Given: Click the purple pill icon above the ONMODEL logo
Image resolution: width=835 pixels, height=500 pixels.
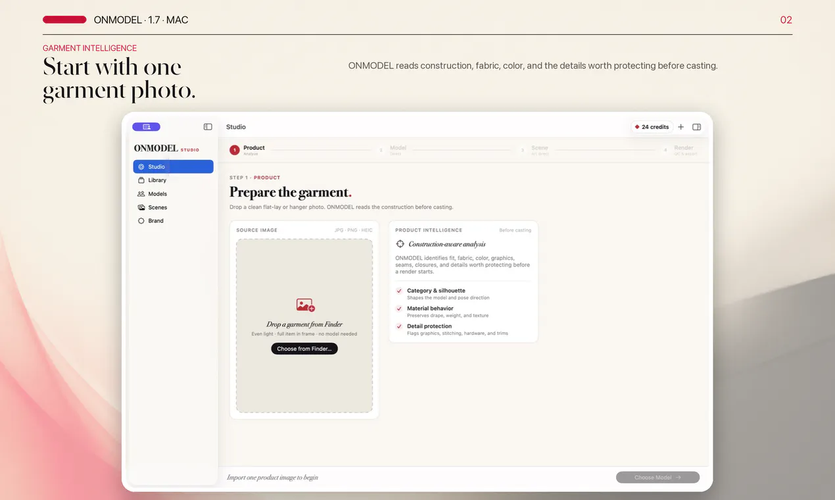Looking at the screenshot, I should 146,127.
